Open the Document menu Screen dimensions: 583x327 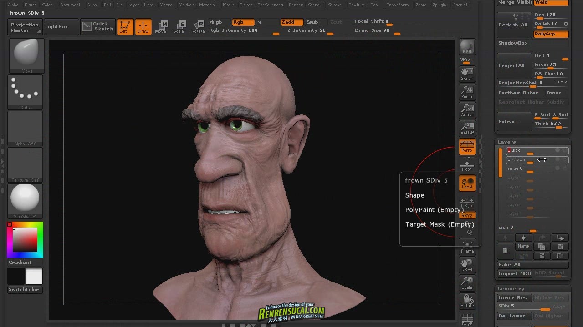pos(71,5)
